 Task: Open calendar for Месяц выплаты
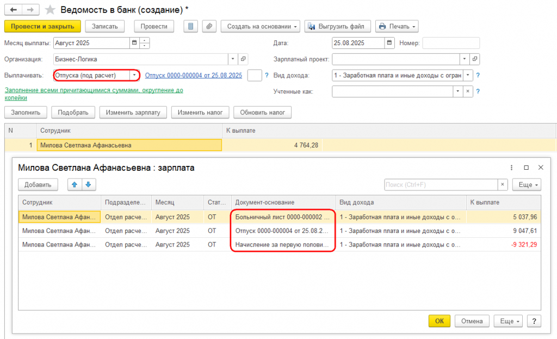134,43
